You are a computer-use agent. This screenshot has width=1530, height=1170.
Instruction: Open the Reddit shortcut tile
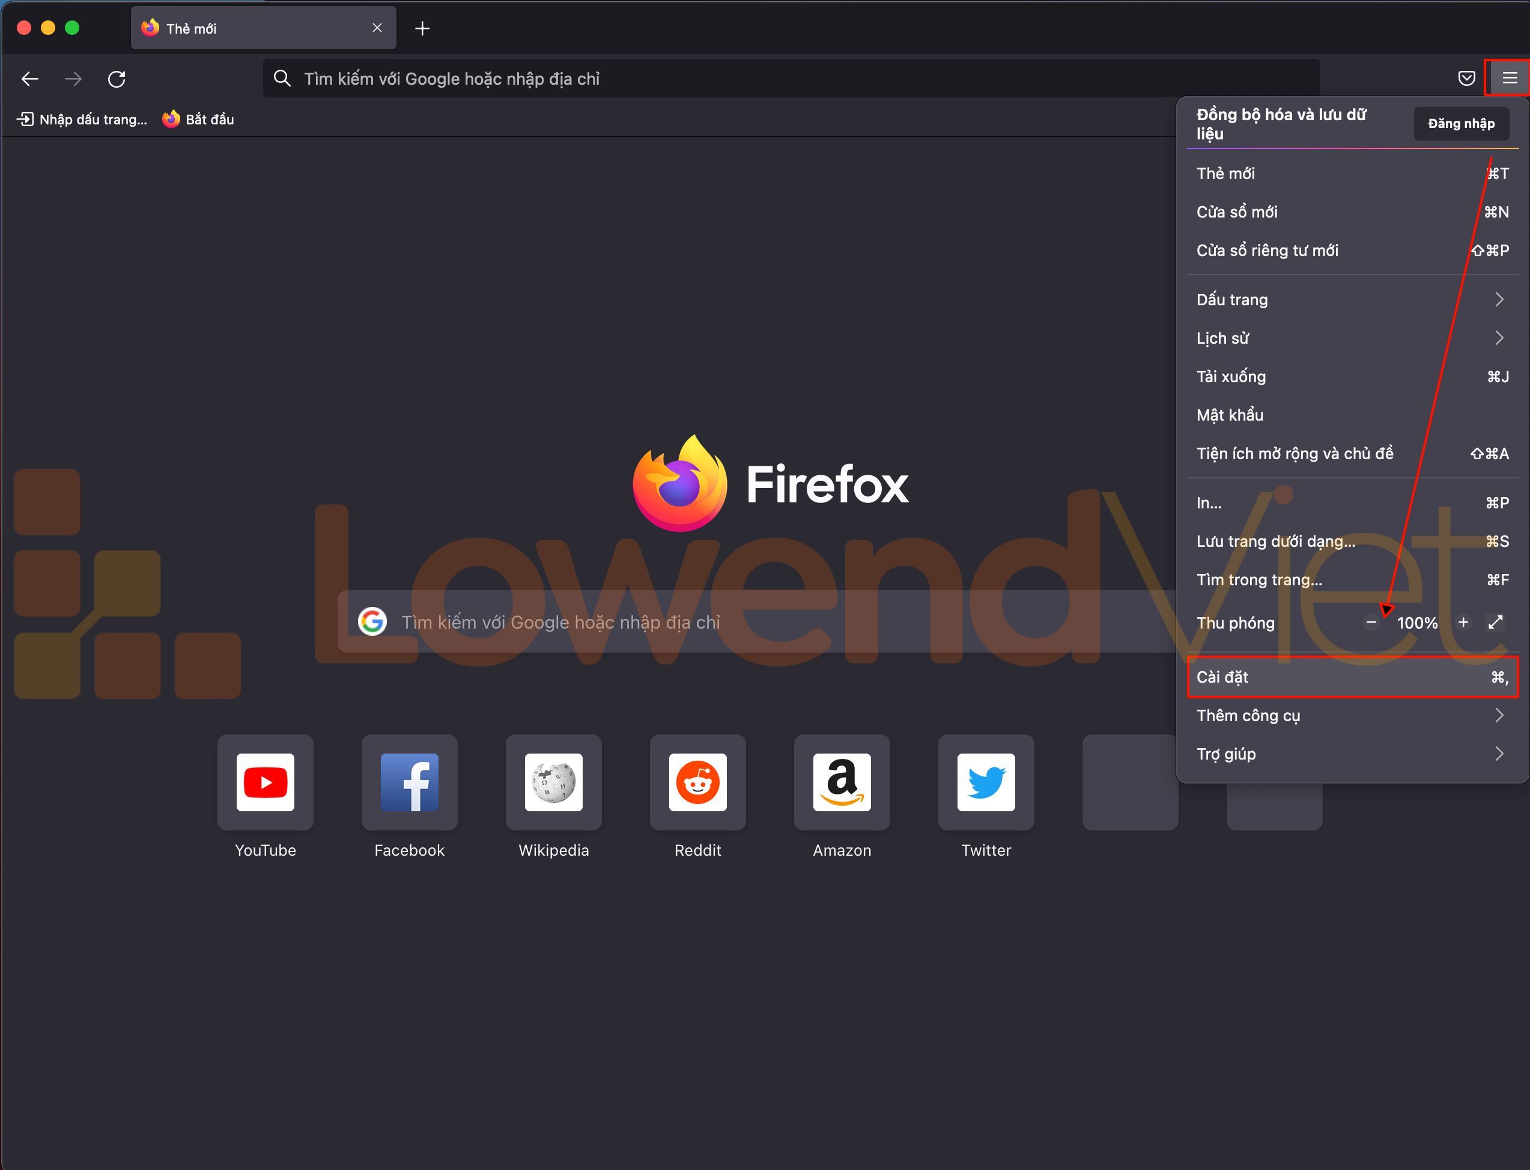point(697,782)
